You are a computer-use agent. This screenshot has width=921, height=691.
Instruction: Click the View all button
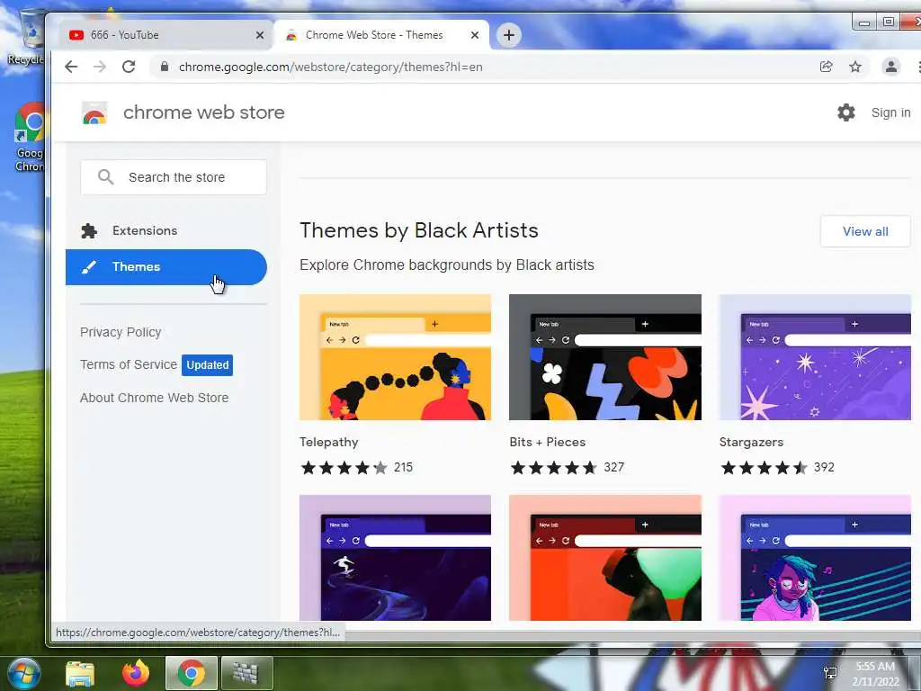pos(865,231)
